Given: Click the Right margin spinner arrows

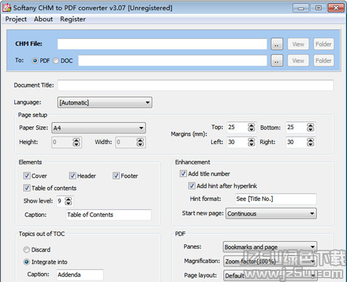Looking at the screenshot, I should (310, 142).
